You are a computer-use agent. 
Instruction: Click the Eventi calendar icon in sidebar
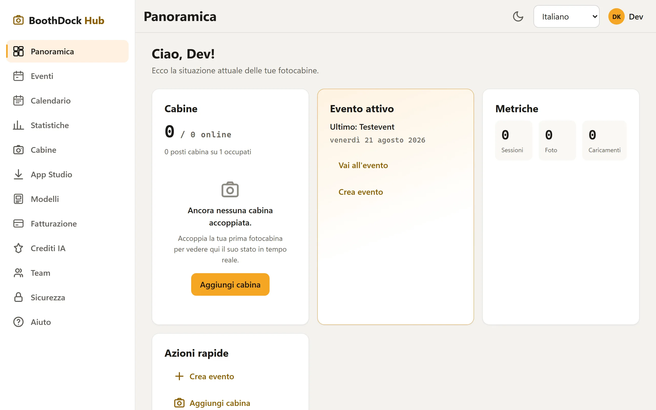(x=18, y=76)
